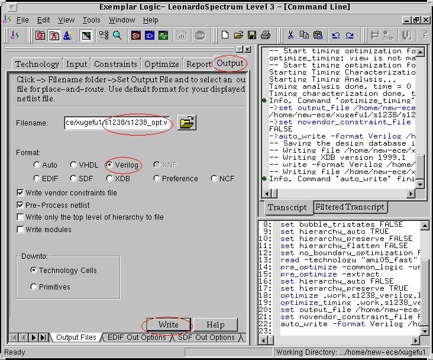This screenshot has height=360, width=433.
Task: Click the transcript horizontal scrollbar thumb
Action: click(274, 194)
